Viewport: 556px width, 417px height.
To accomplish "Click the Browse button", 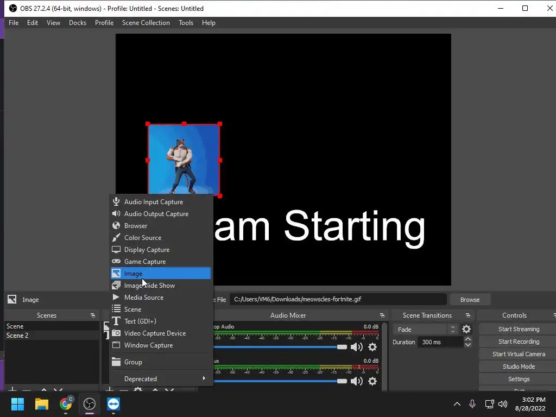I will click(470, 300).
